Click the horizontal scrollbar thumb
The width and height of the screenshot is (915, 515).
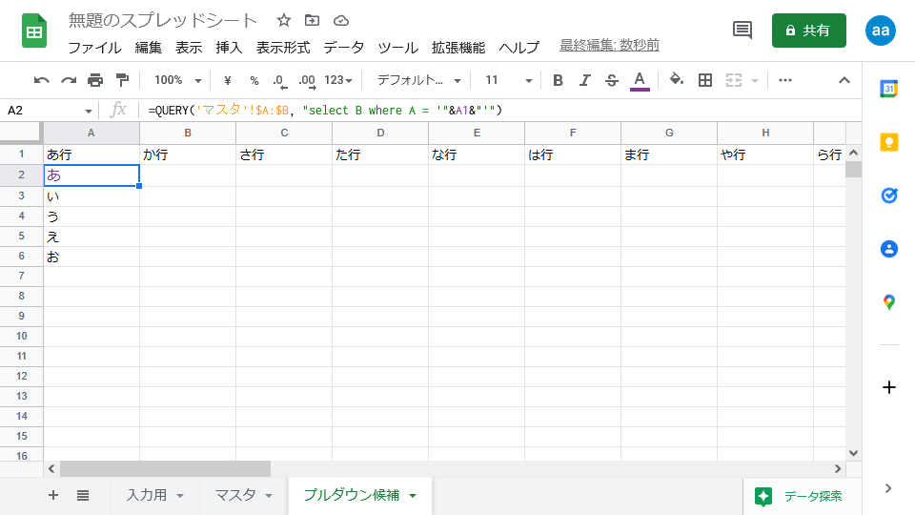[x=165, y=468]
